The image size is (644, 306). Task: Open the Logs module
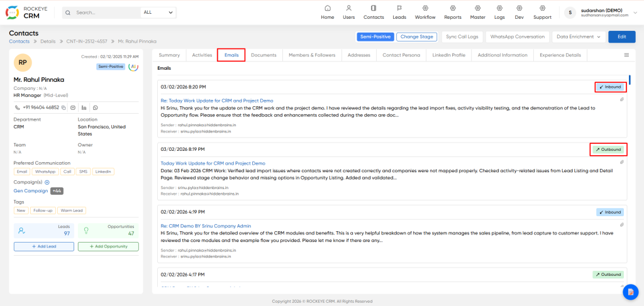pyautogui.click(x=499, y=13)
